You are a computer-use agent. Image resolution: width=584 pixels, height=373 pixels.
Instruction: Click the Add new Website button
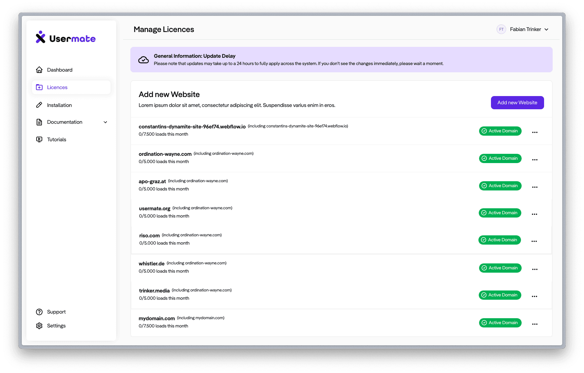click(517, 103)
